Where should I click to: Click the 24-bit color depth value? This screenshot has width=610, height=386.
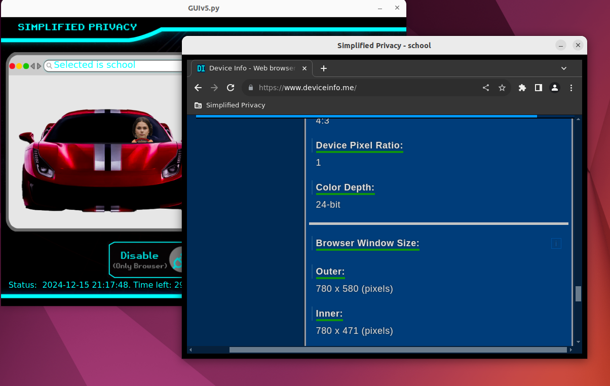(328, 205)
